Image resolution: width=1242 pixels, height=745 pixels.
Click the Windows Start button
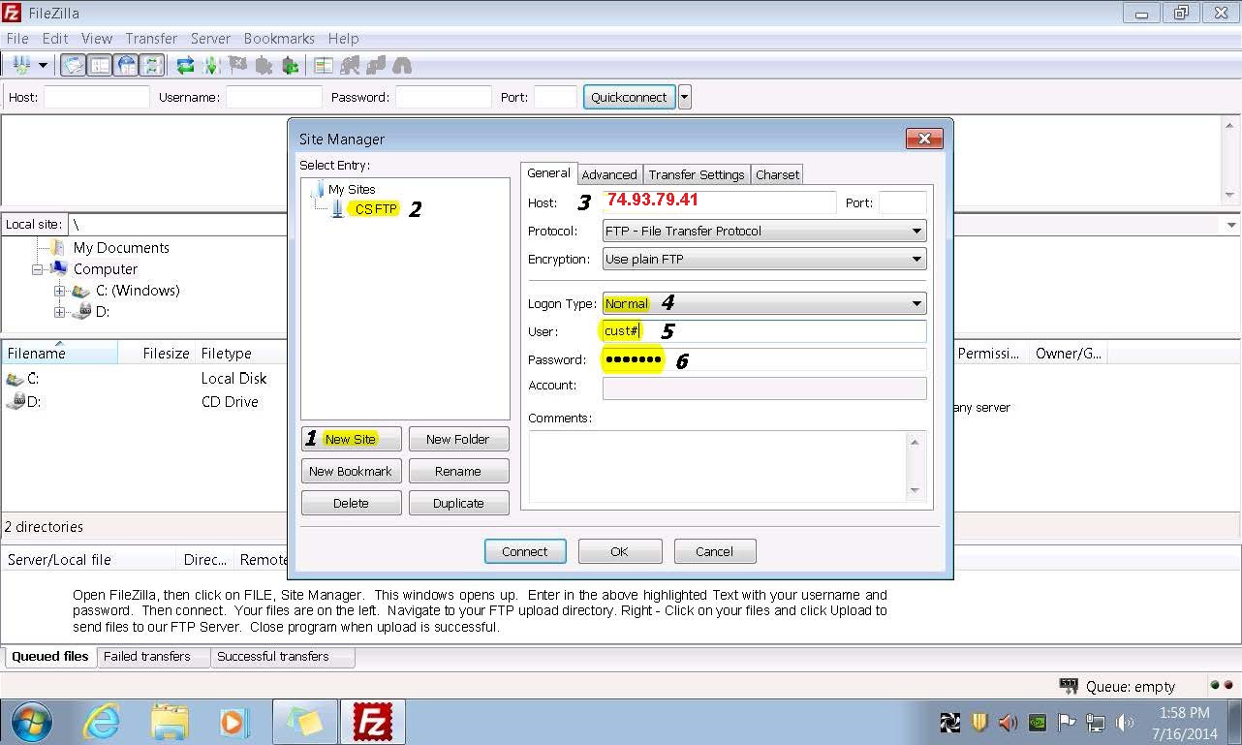pos(32,722)
